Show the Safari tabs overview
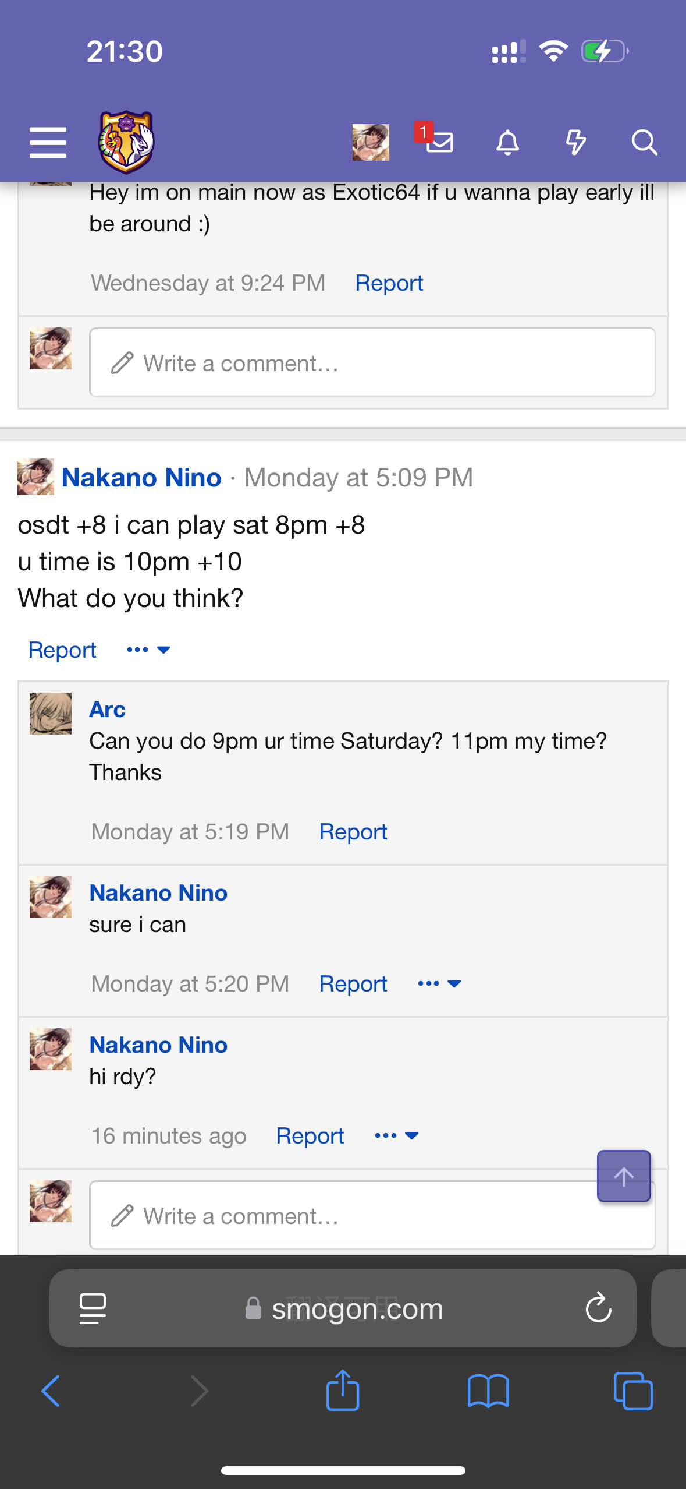The width and height of the screenshot is (686, 1489). coord(633,1391)
